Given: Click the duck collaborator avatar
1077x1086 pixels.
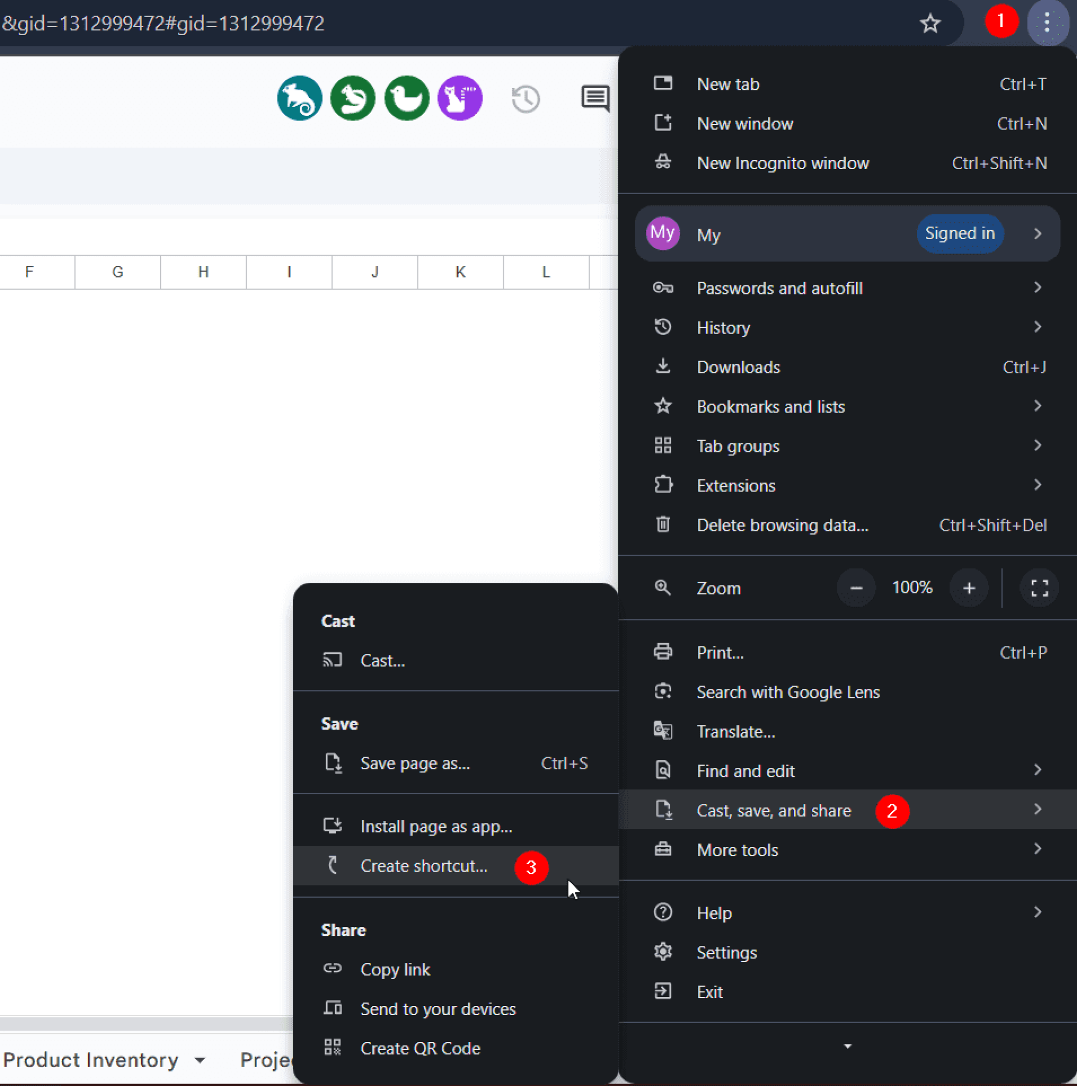Looking at the screenshot, I should pos(406,98).
